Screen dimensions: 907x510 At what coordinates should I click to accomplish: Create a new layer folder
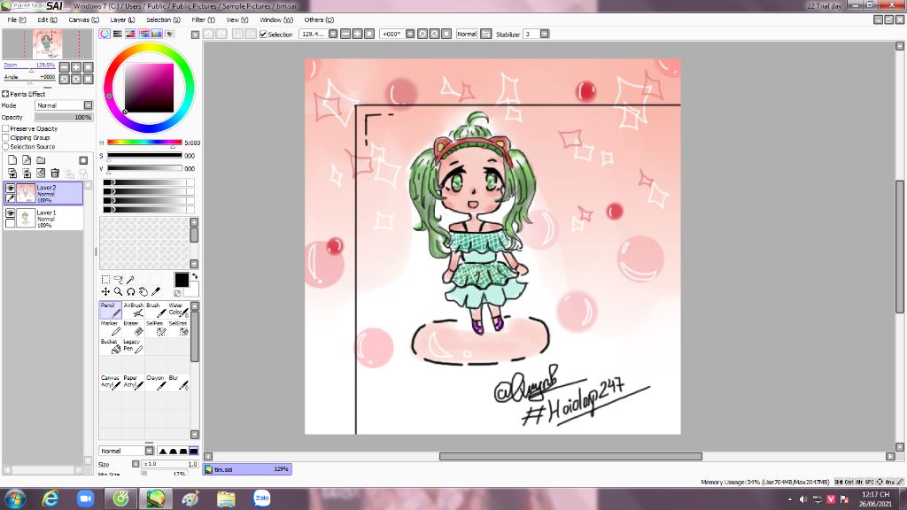click(x=41, y=160)
